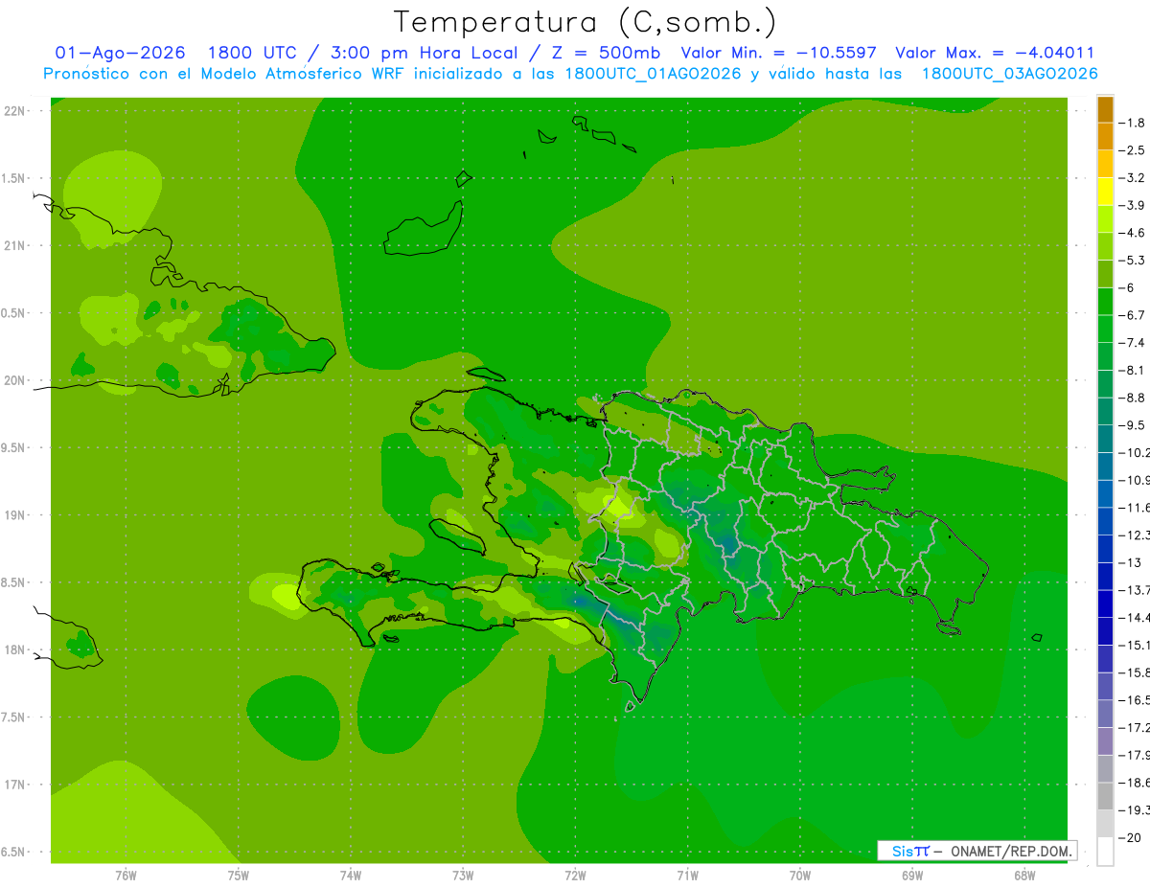1150x888 pixels.
Task: Click the "-20" colorbar value
Action: [1132, 838]
